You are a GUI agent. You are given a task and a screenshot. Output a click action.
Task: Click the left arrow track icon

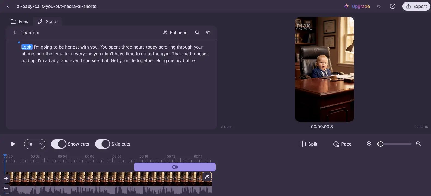[x=6, y=188]
